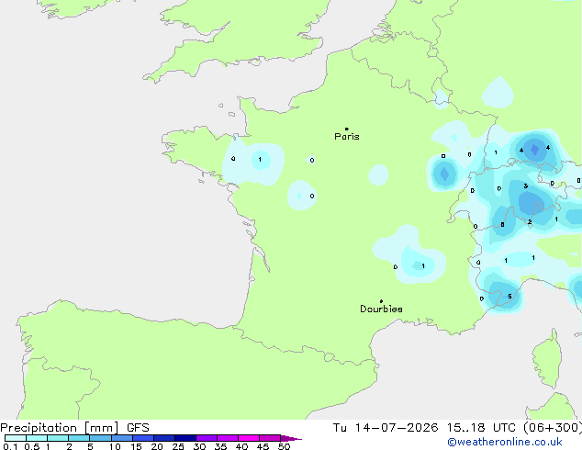
Task: Click the '5' rainfall value near the Riviera coast
Action: 509,297
